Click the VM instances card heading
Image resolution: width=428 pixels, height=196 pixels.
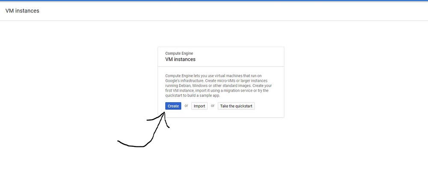(181, 59)
